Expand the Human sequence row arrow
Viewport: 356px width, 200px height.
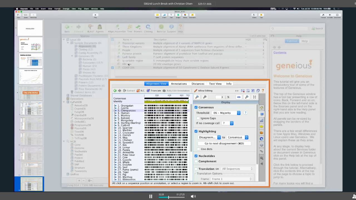[115, 113]
